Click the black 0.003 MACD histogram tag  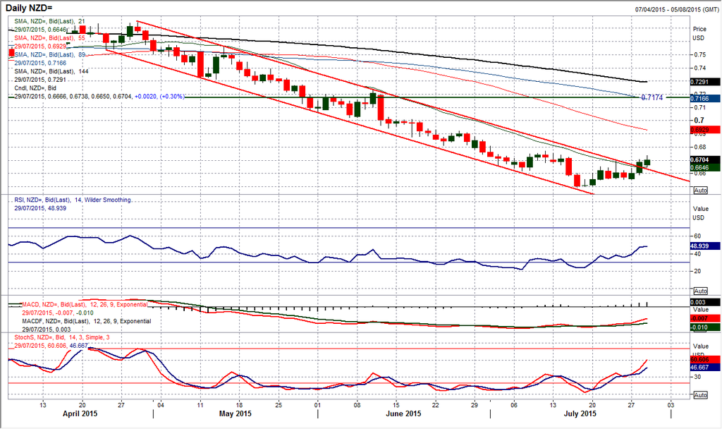[x=705, y=302]
